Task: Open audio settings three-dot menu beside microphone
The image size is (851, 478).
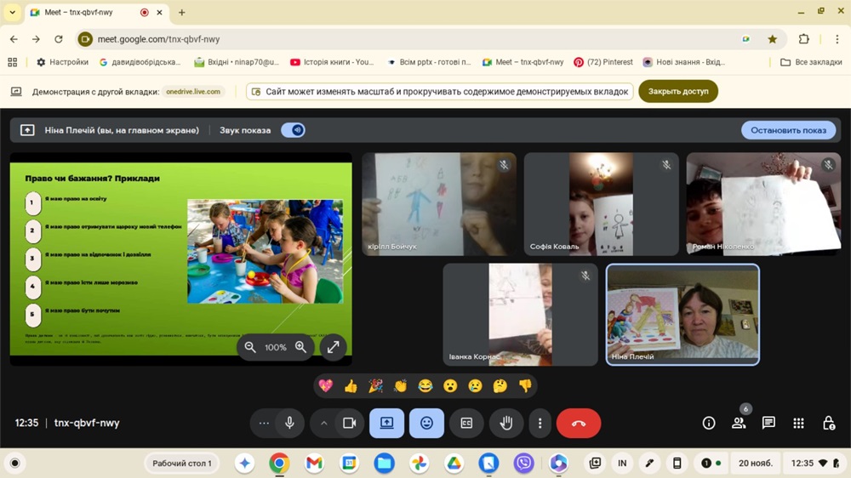Action: coord(264,423)
